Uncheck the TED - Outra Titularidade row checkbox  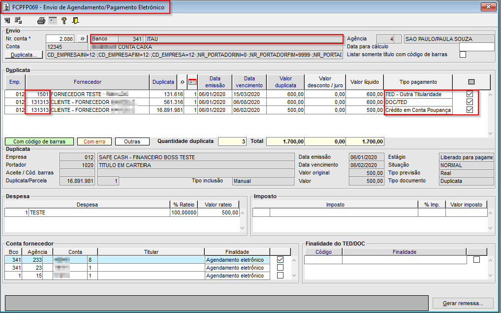coord(470,94)
